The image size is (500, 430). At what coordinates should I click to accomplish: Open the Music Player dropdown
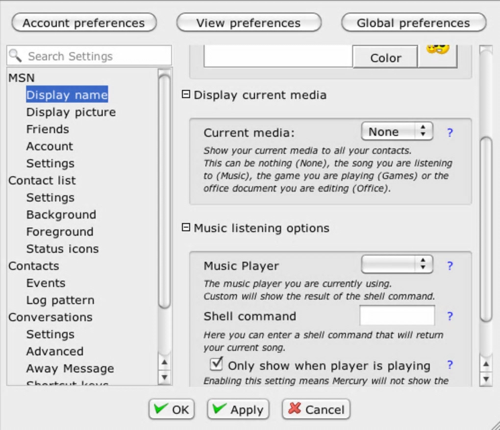397,265
